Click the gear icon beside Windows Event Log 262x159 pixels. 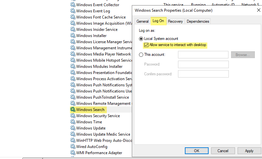(73, 11)
